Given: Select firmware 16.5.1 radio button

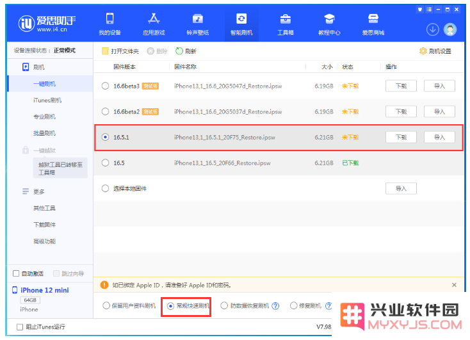Looking at the screenshot, I should (105, 137).
